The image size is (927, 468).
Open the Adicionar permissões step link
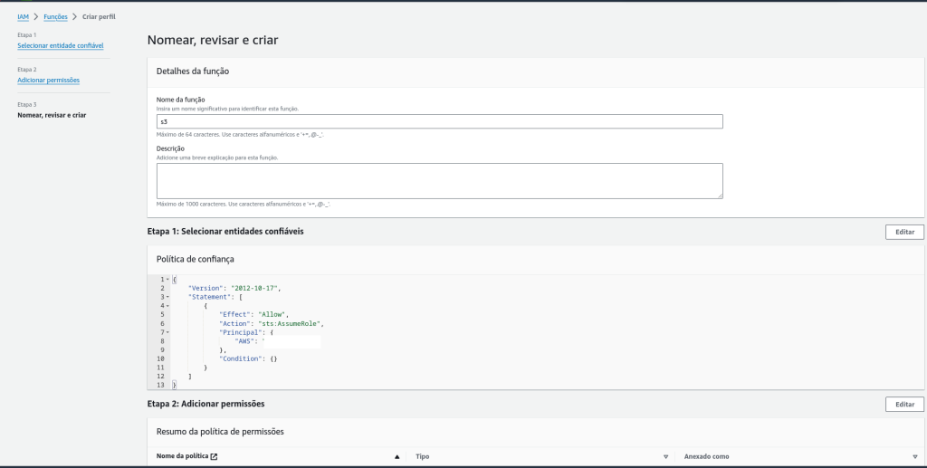click(48, 80)
